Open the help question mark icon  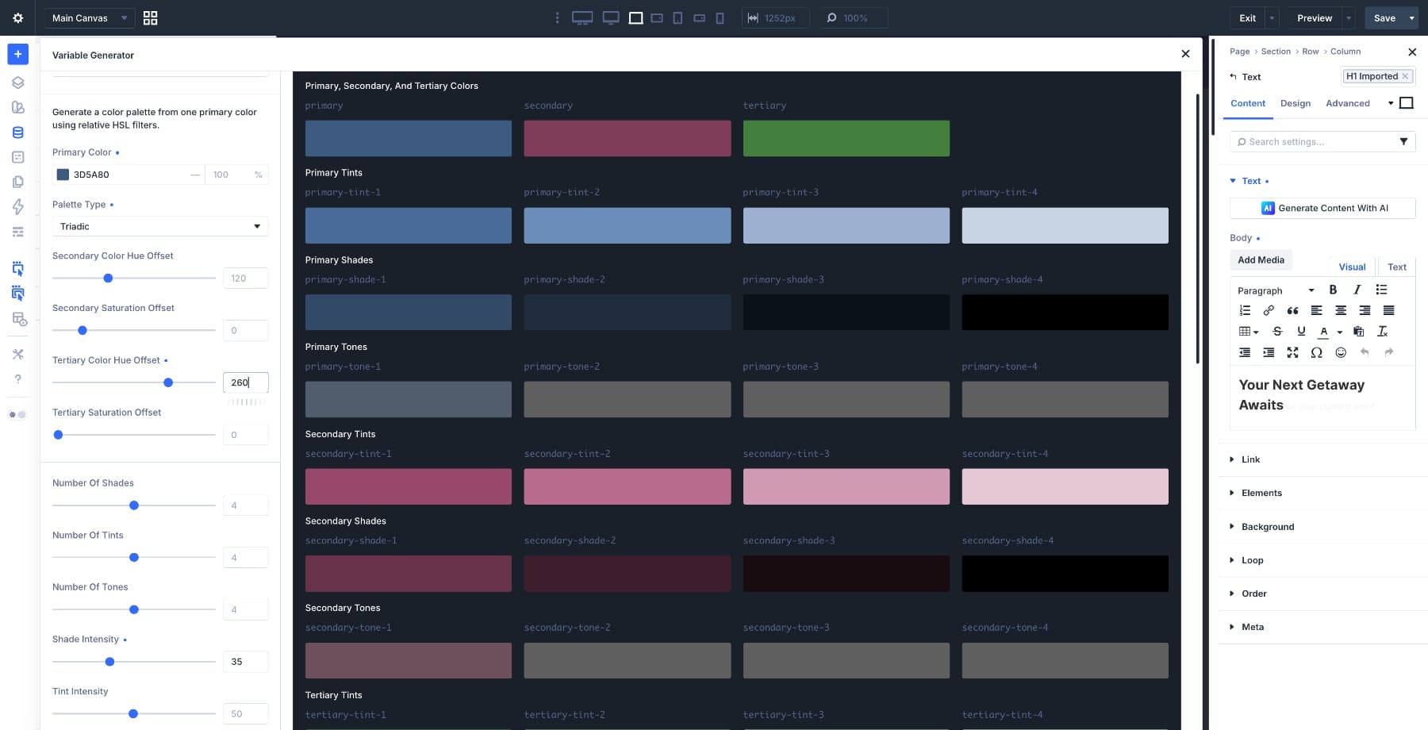(17, 378)
